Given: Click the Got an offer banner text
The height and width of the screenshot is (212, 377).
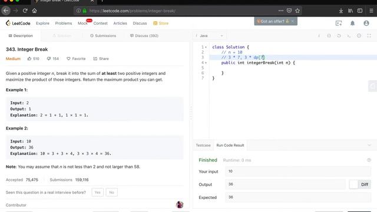Looking at the screenshot, I should [x=272, y=21].
